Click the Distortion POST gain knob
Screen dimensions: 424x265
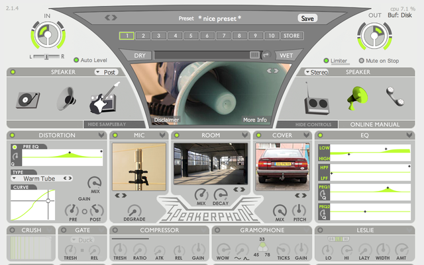click(x=97, y=211)
